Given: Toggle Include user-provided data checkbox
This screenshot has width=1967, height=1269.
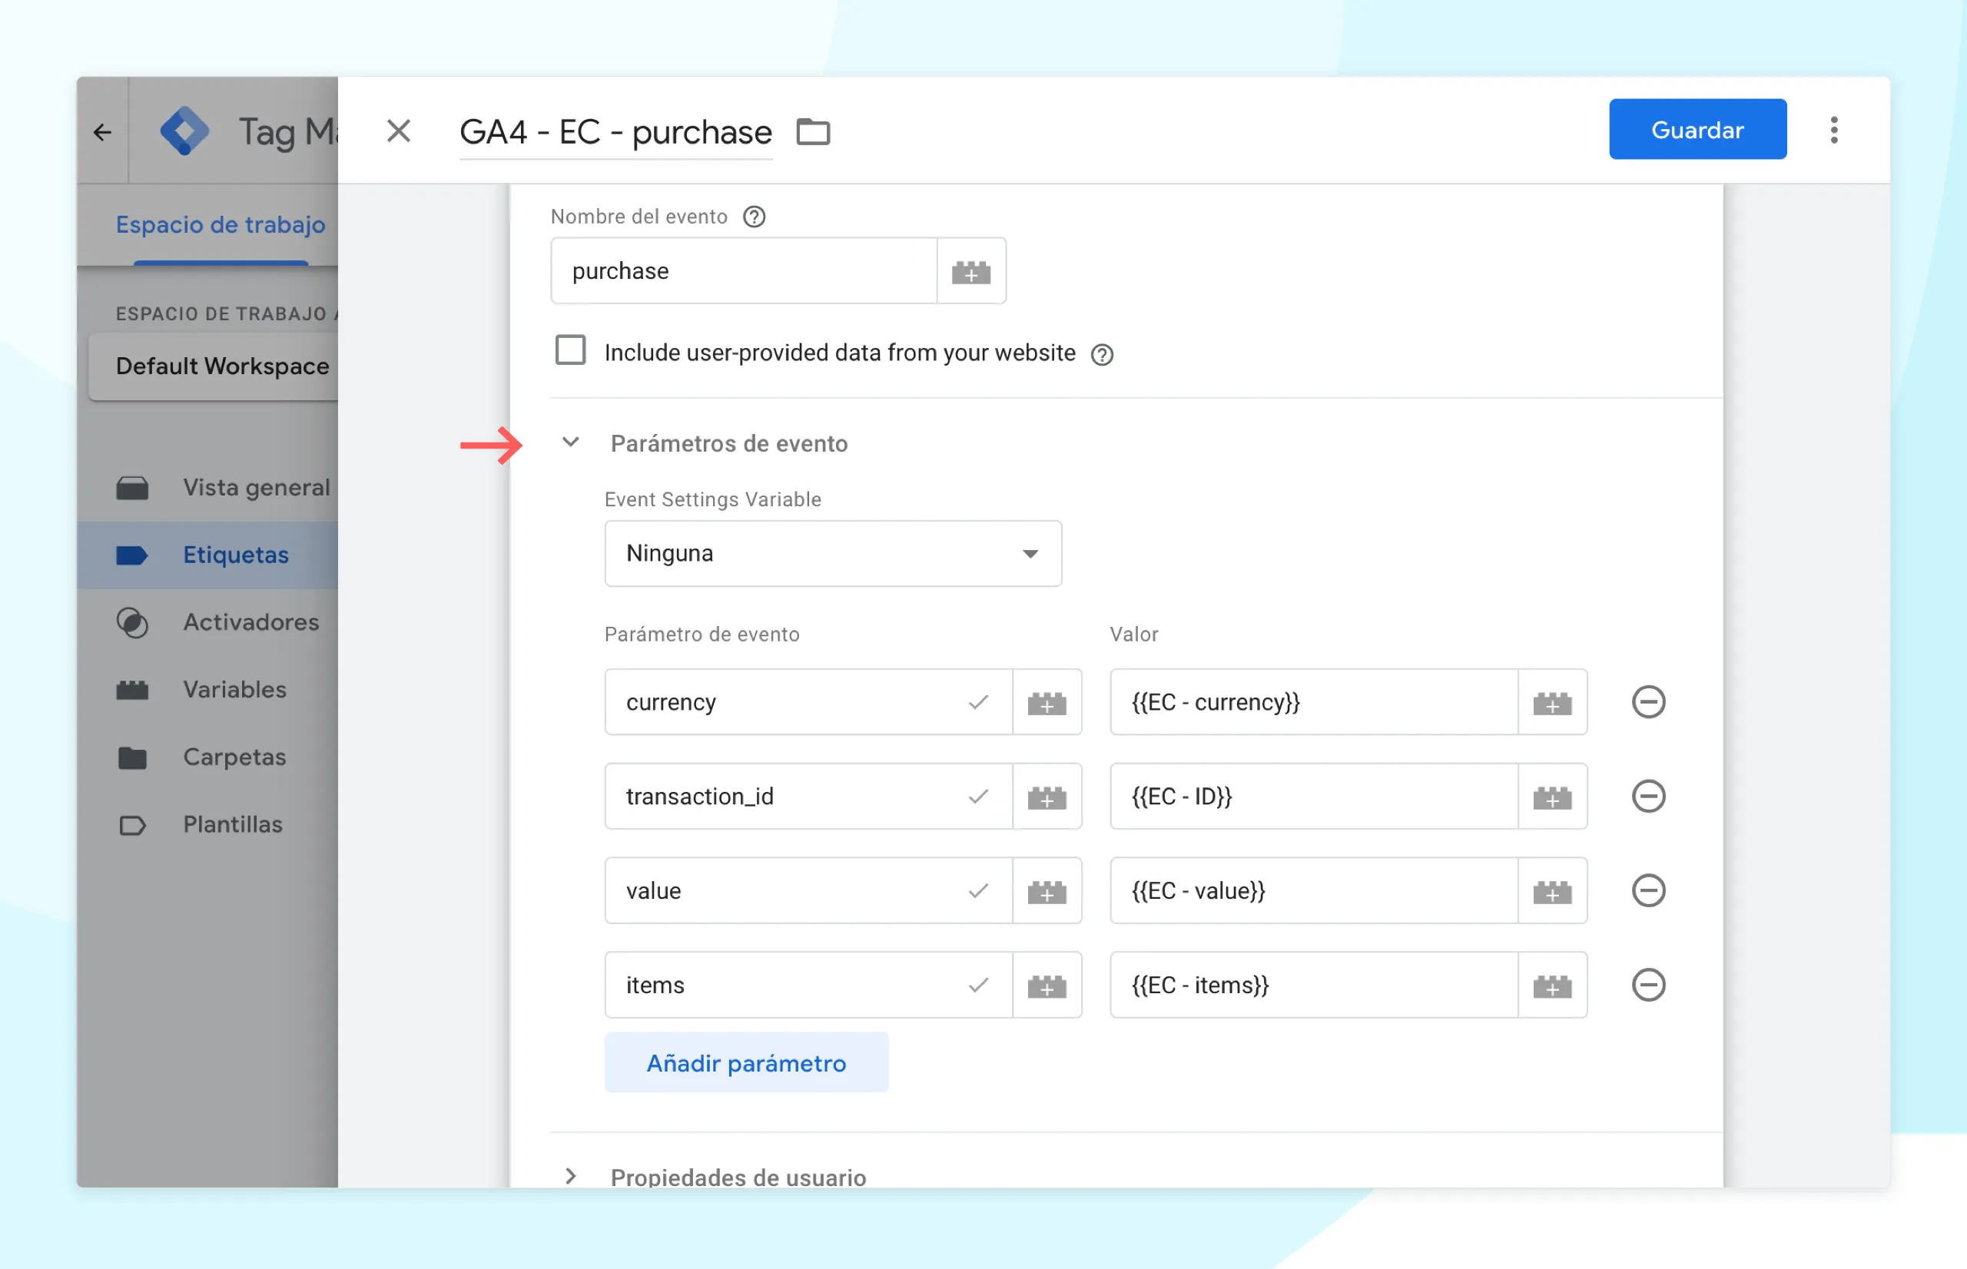Looking at the screenshot, I should pyautogui.click(x=569, y=350).
